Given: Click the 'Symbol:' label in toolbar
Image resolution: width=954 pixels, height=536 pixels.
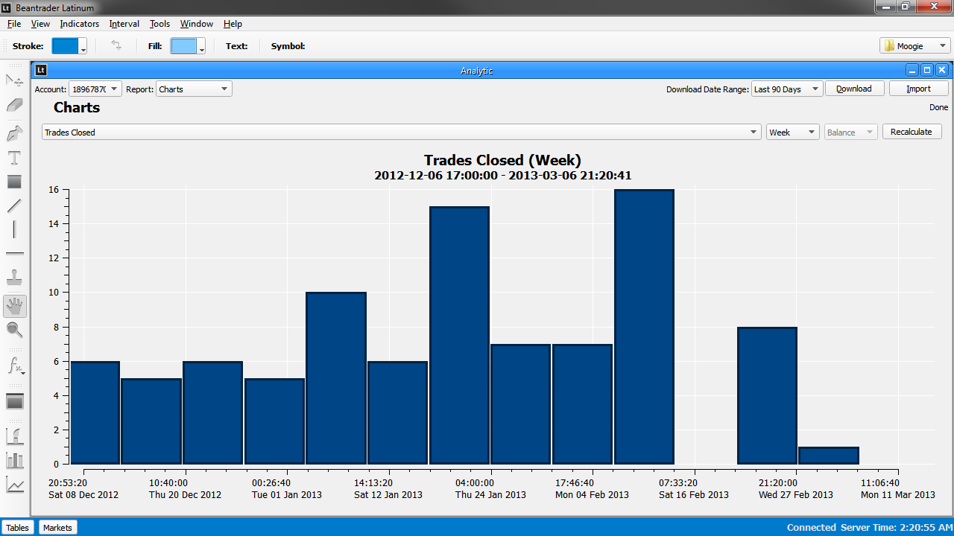Looking at the screenshot, I should pyautogui.click(x=288, y=46).
